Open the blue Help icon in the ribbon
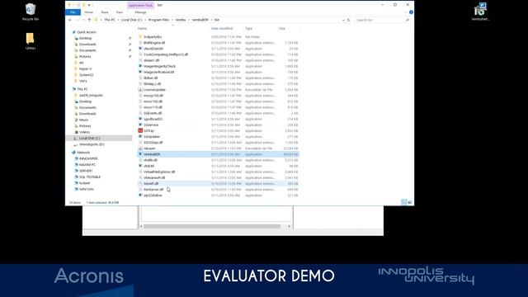 point(411,12)
